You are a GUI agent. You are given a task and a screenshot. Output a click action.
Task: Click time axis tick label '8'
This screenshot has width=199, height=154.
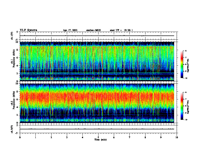click(x=145, y=137)
